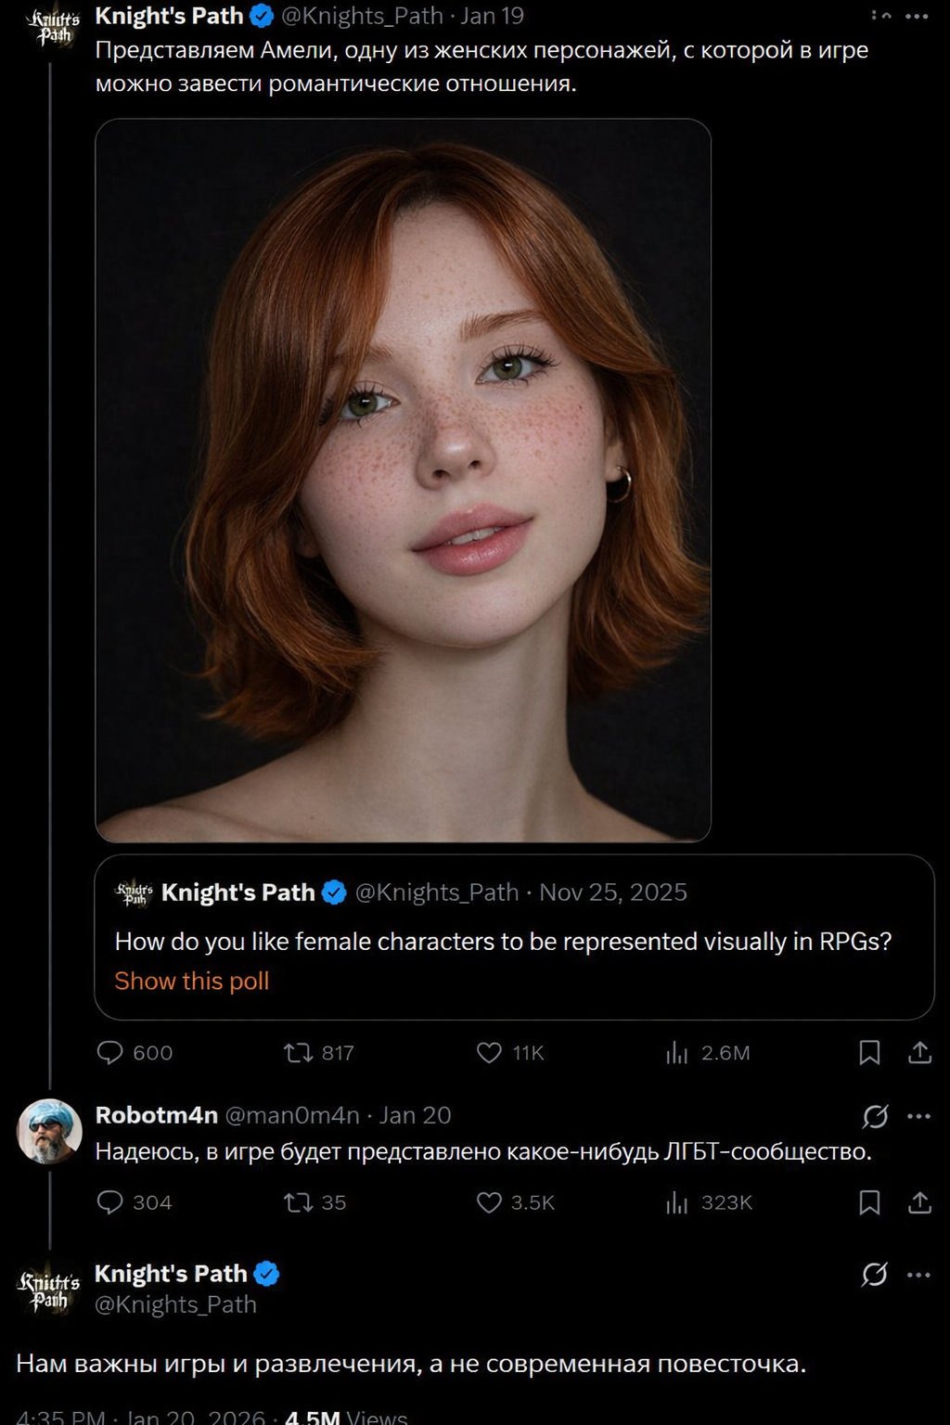
Task: Click Grok icon on the bottom Knight's Path reply
Action: pos(875,1275)
